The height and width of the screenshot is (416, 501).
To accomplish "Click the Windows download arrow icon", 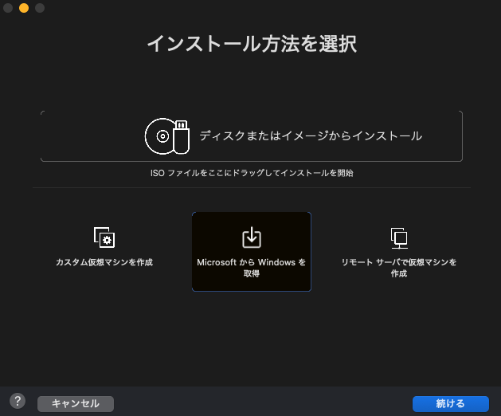I will tap(252, 237).
